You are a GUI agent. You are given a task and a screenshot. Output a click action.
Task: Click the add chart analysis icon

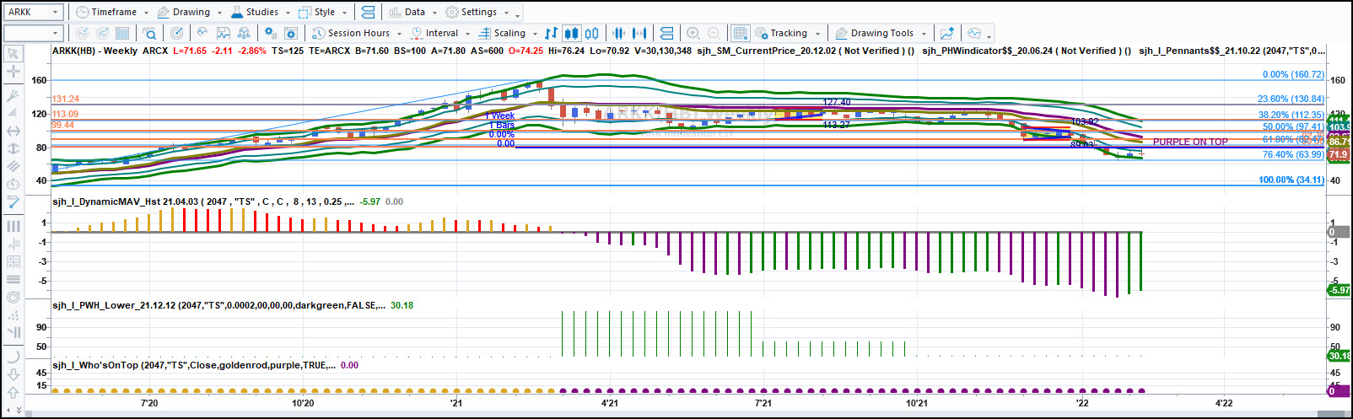947,33
